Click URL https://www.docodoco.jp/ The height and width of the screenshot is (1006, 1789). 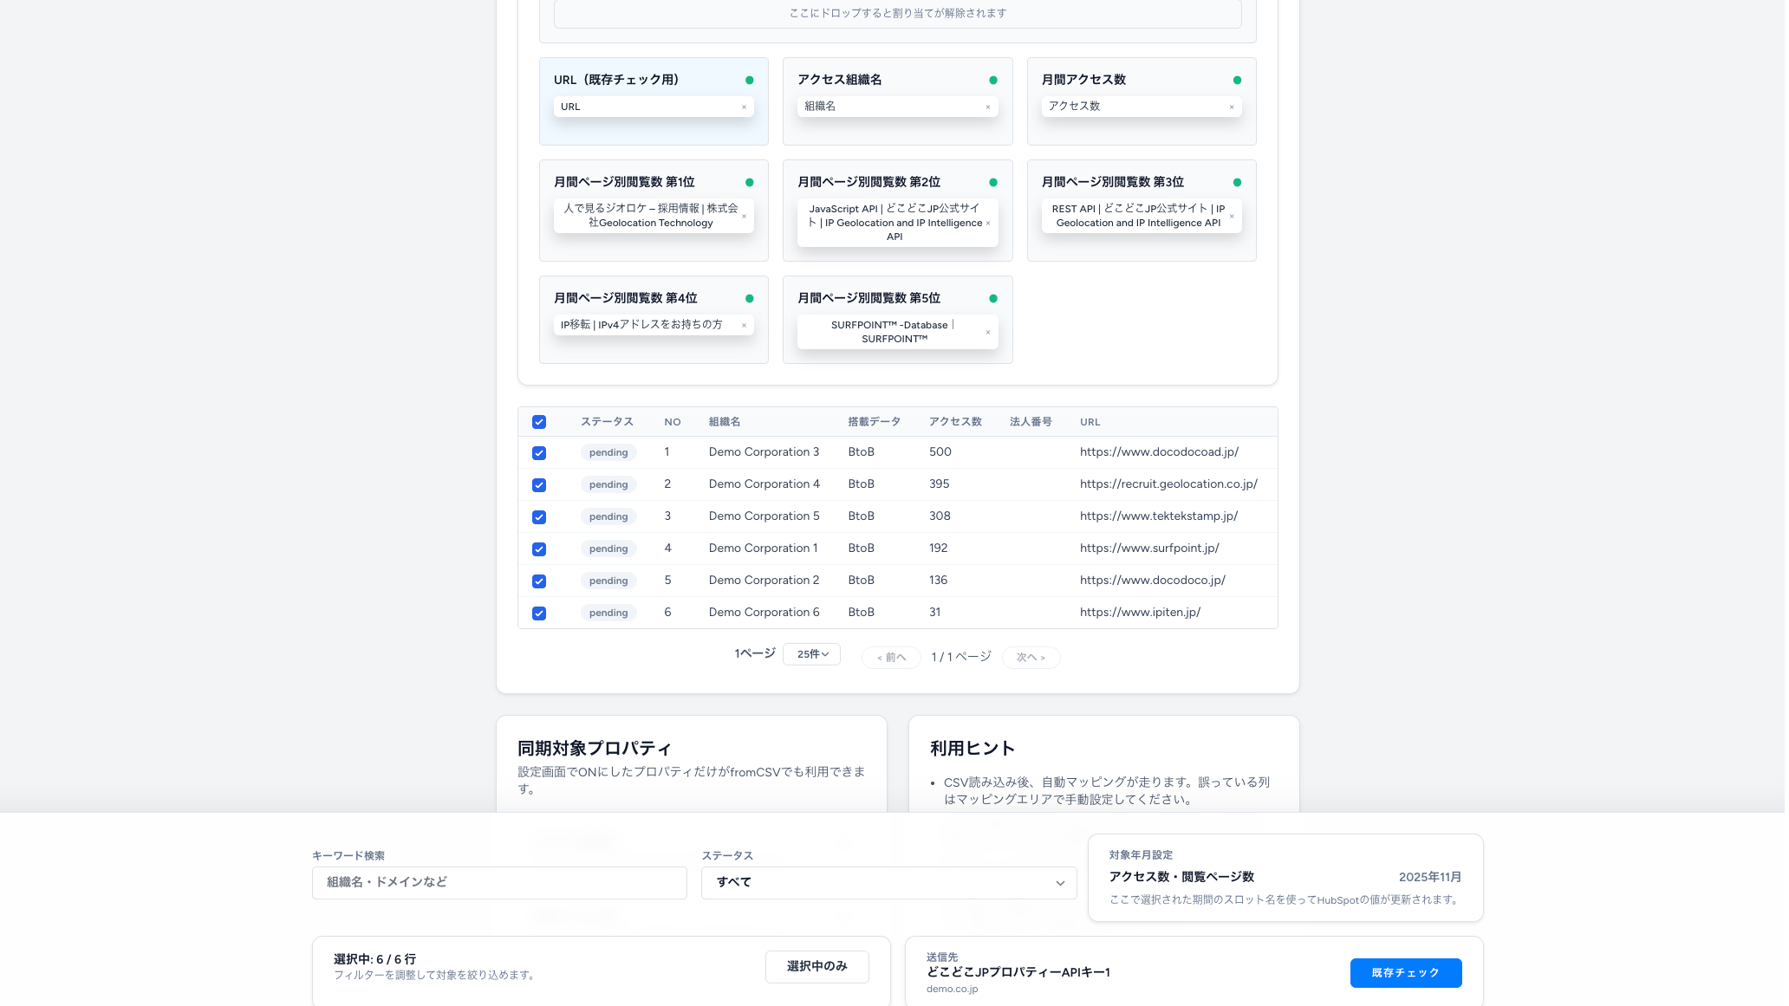pos(1153,581)
